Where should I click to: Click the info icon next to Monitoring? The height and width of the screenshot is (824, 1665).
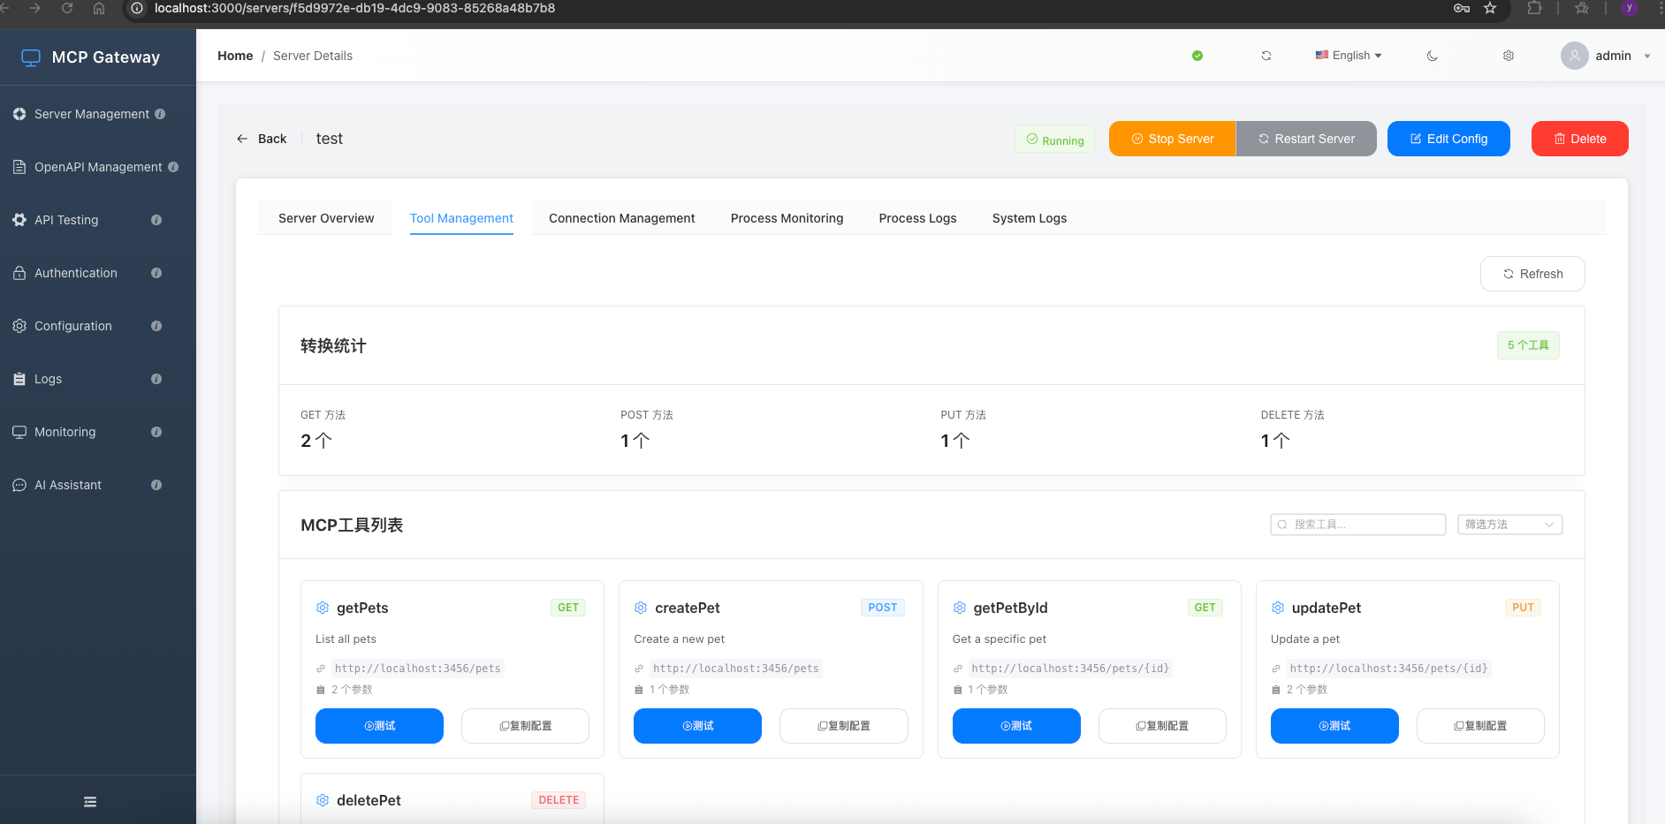tap(156, 432)
